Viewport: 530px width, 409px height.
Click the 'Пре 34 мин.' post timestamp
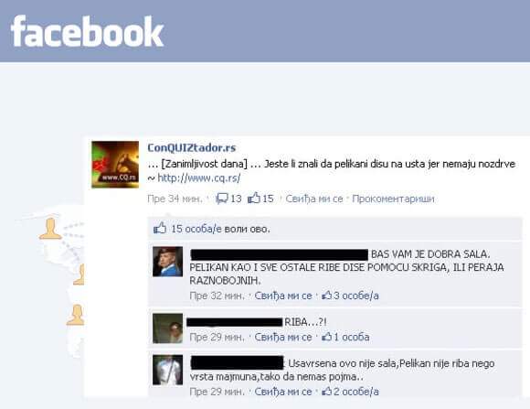click(175, 199)
